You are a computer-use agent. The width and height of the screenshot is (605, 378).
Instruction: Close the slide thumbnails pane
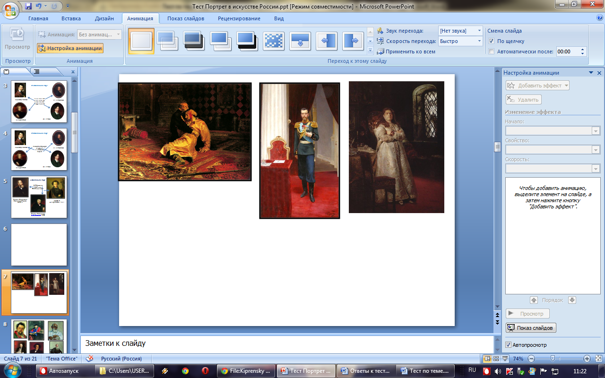(73, 72)
